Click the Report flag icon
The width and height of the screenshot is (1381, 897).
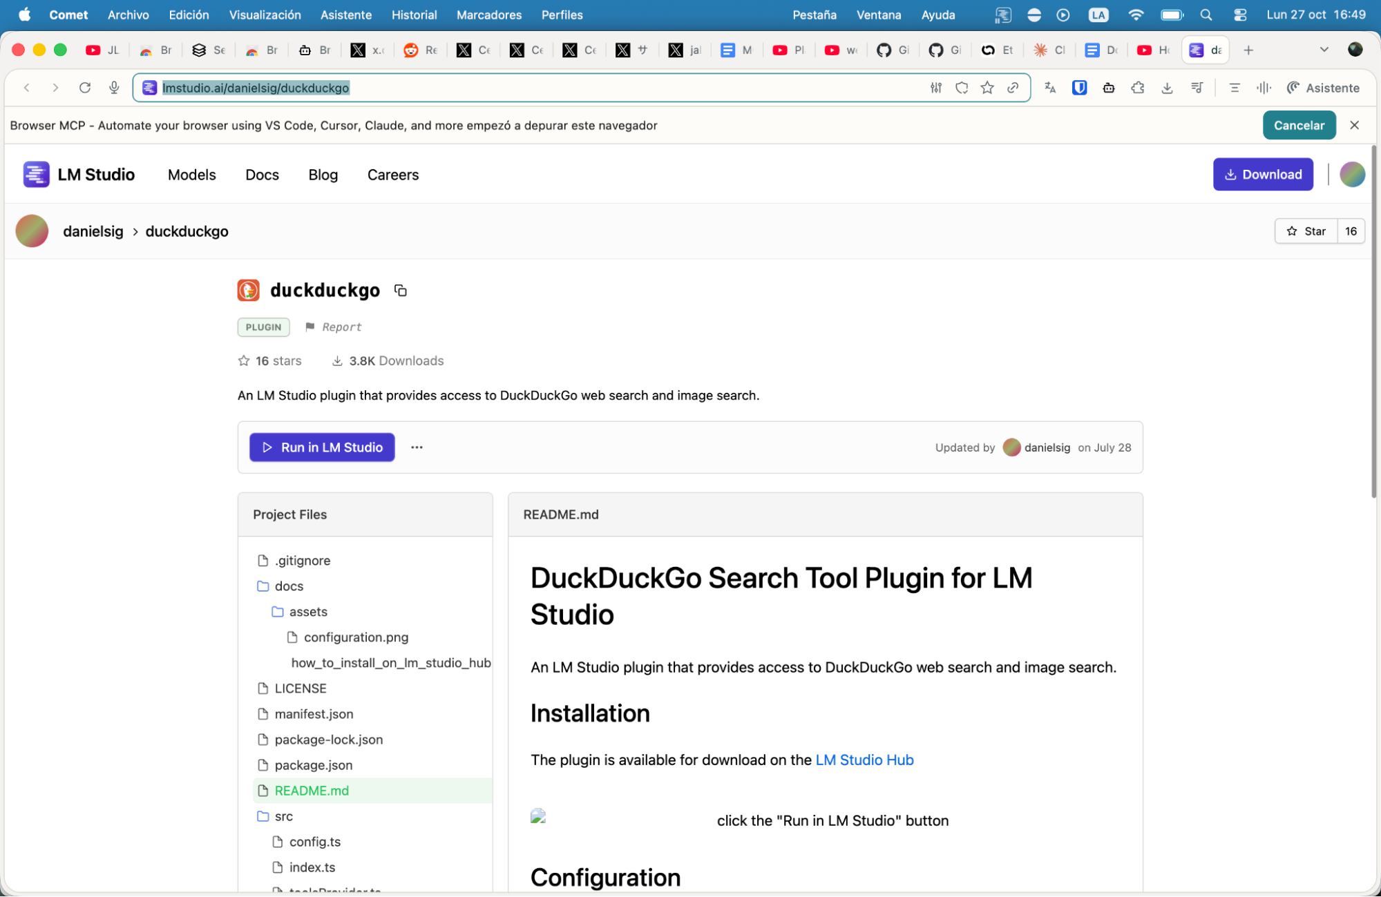pyautogui.click(x=310, y=327)
